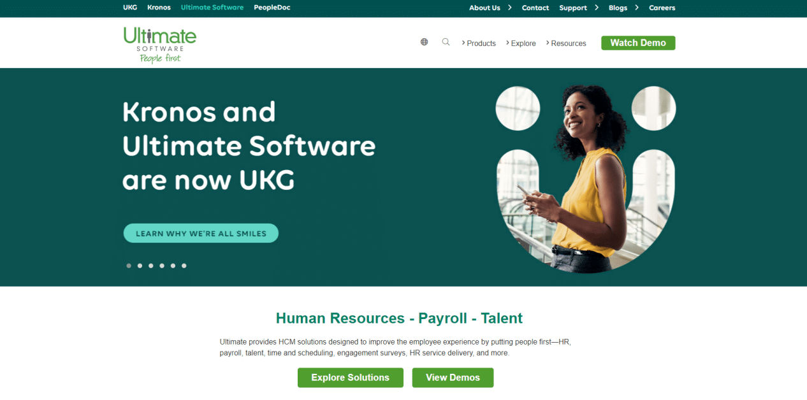Open the Careers link
Image resolution: width=807 pixels, height=400 pixels.
(662, 8)
